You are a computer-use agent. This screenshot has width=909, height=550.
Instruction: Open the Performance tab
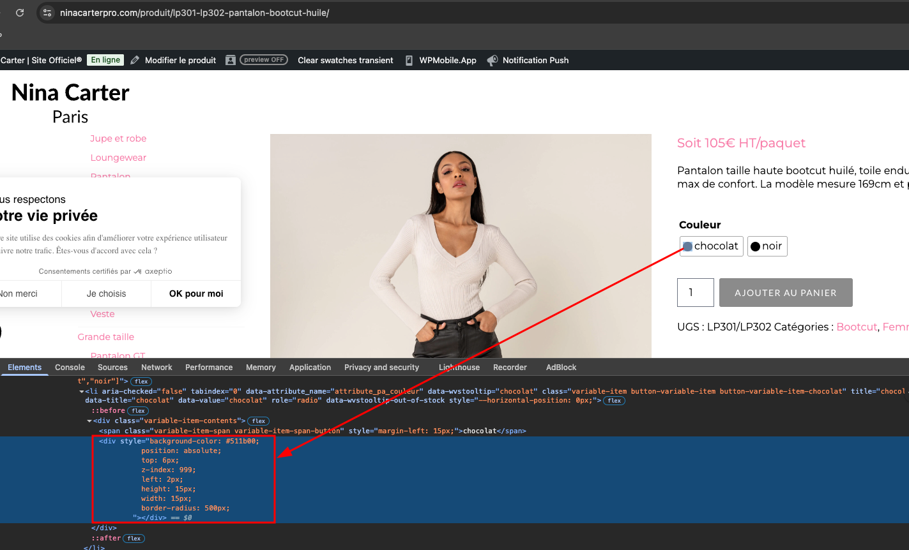pos(209,368)
